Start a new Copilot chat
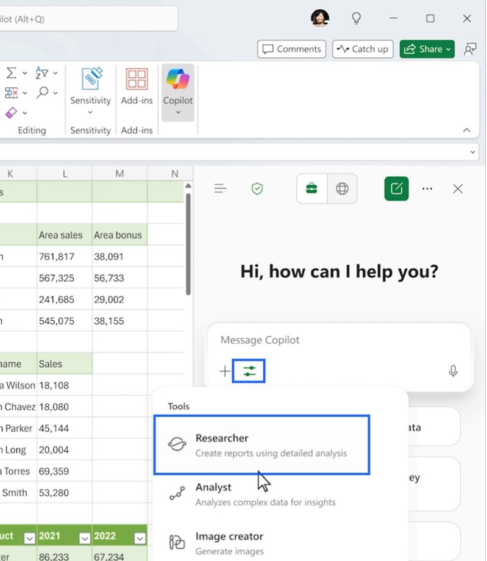 (396, 189)
